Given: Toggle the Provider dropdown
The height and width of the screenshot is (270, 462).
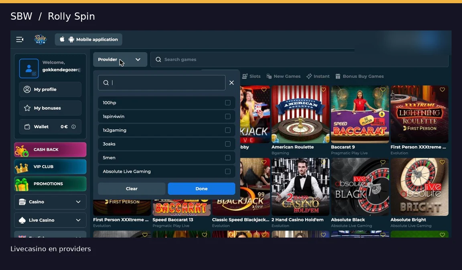Looking at the screenshot, I should click(x=120, y=59).
